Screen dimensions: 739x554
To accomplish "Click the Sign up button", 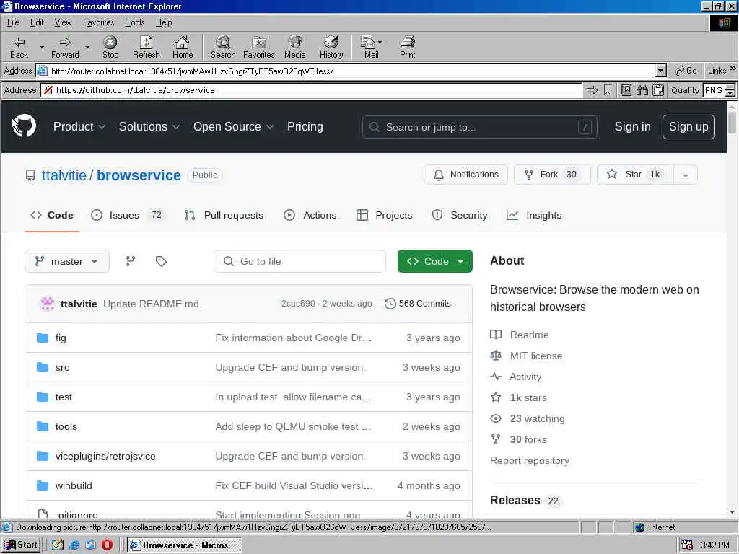I will [688, 127].
